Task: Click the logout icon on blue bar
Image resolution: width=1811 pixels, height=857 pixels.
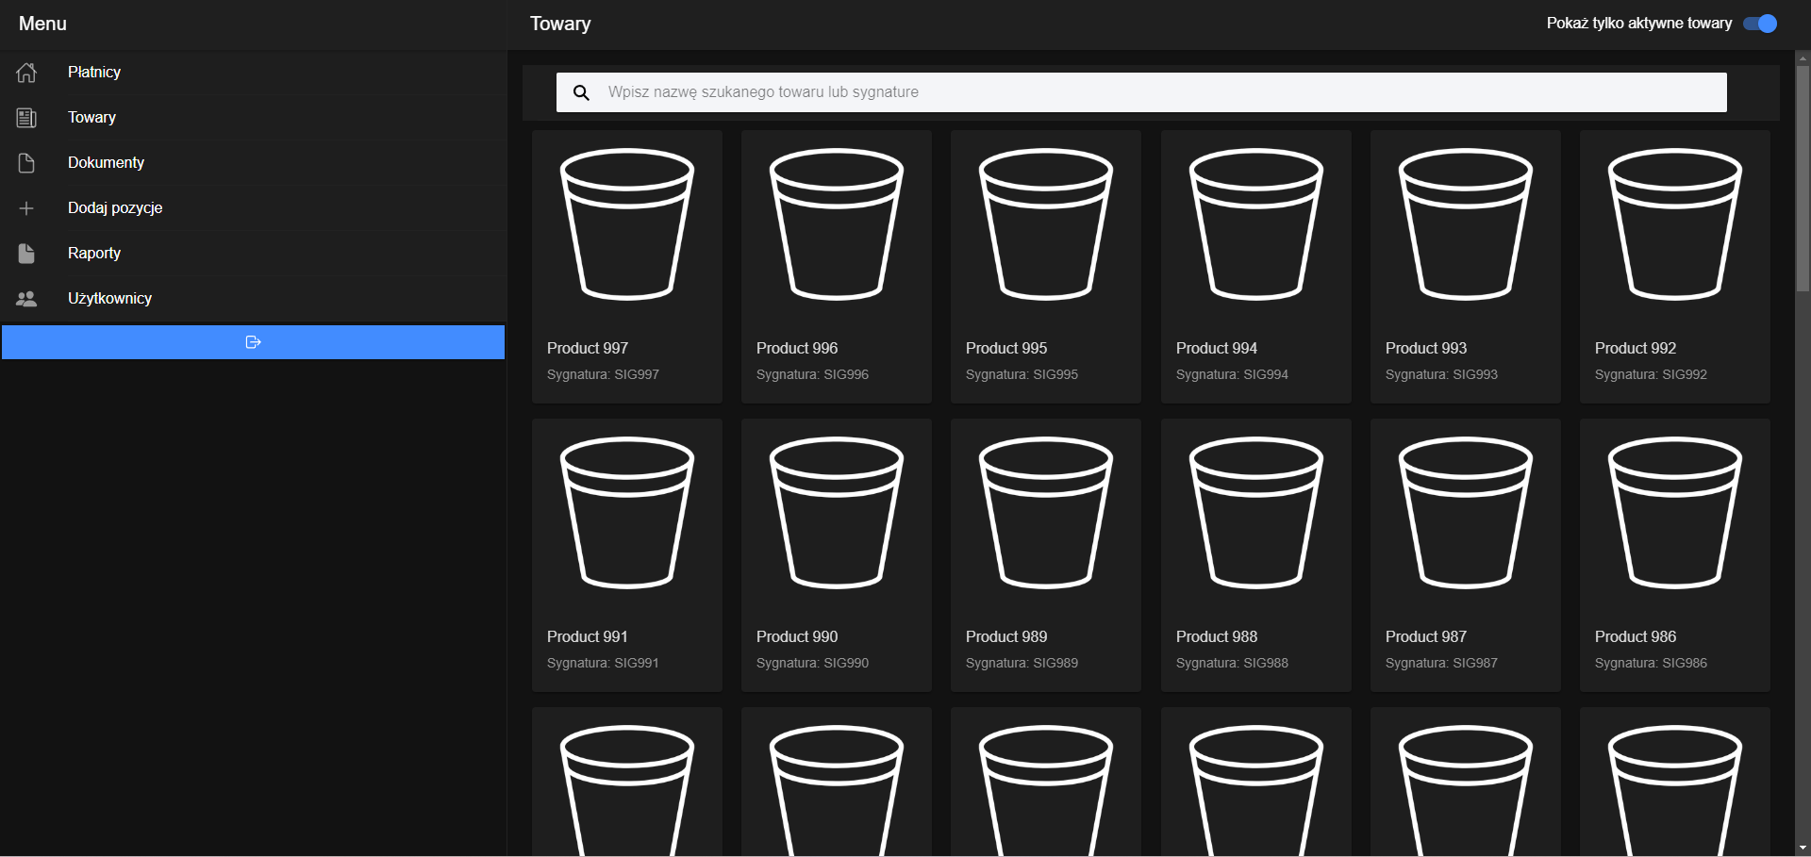Action: tap(253, 342)
